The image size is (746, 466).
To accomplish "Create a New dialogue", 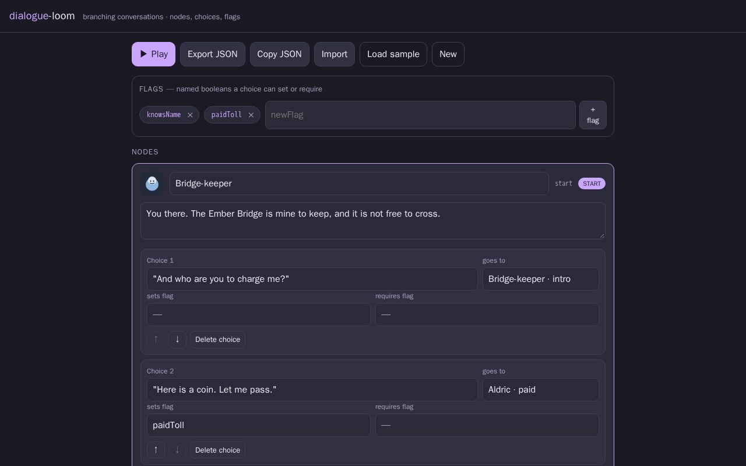I will tap(448, 54).
